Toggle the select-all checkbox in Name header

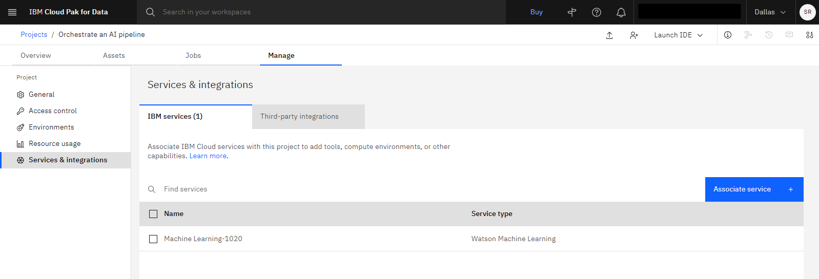click(x=153, y=214)
